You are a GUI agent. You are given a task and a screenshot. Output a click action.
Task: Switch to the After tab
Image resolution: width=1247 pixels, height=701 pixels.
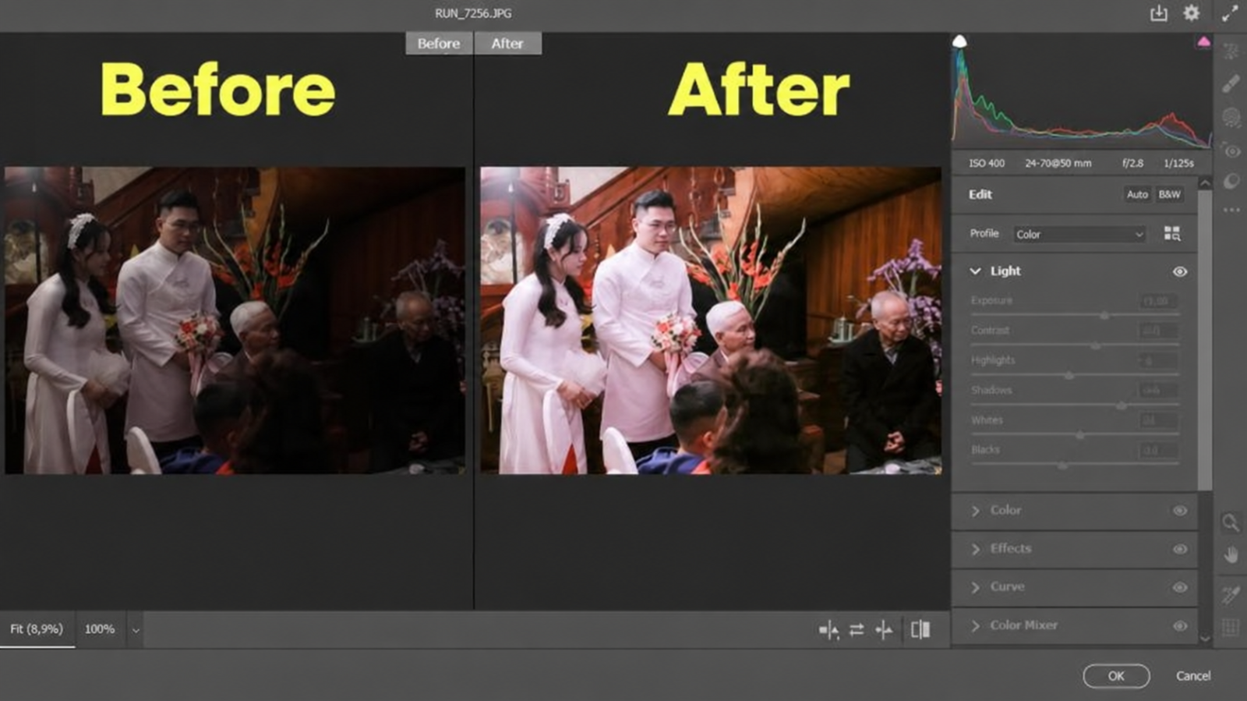point(507,44)
